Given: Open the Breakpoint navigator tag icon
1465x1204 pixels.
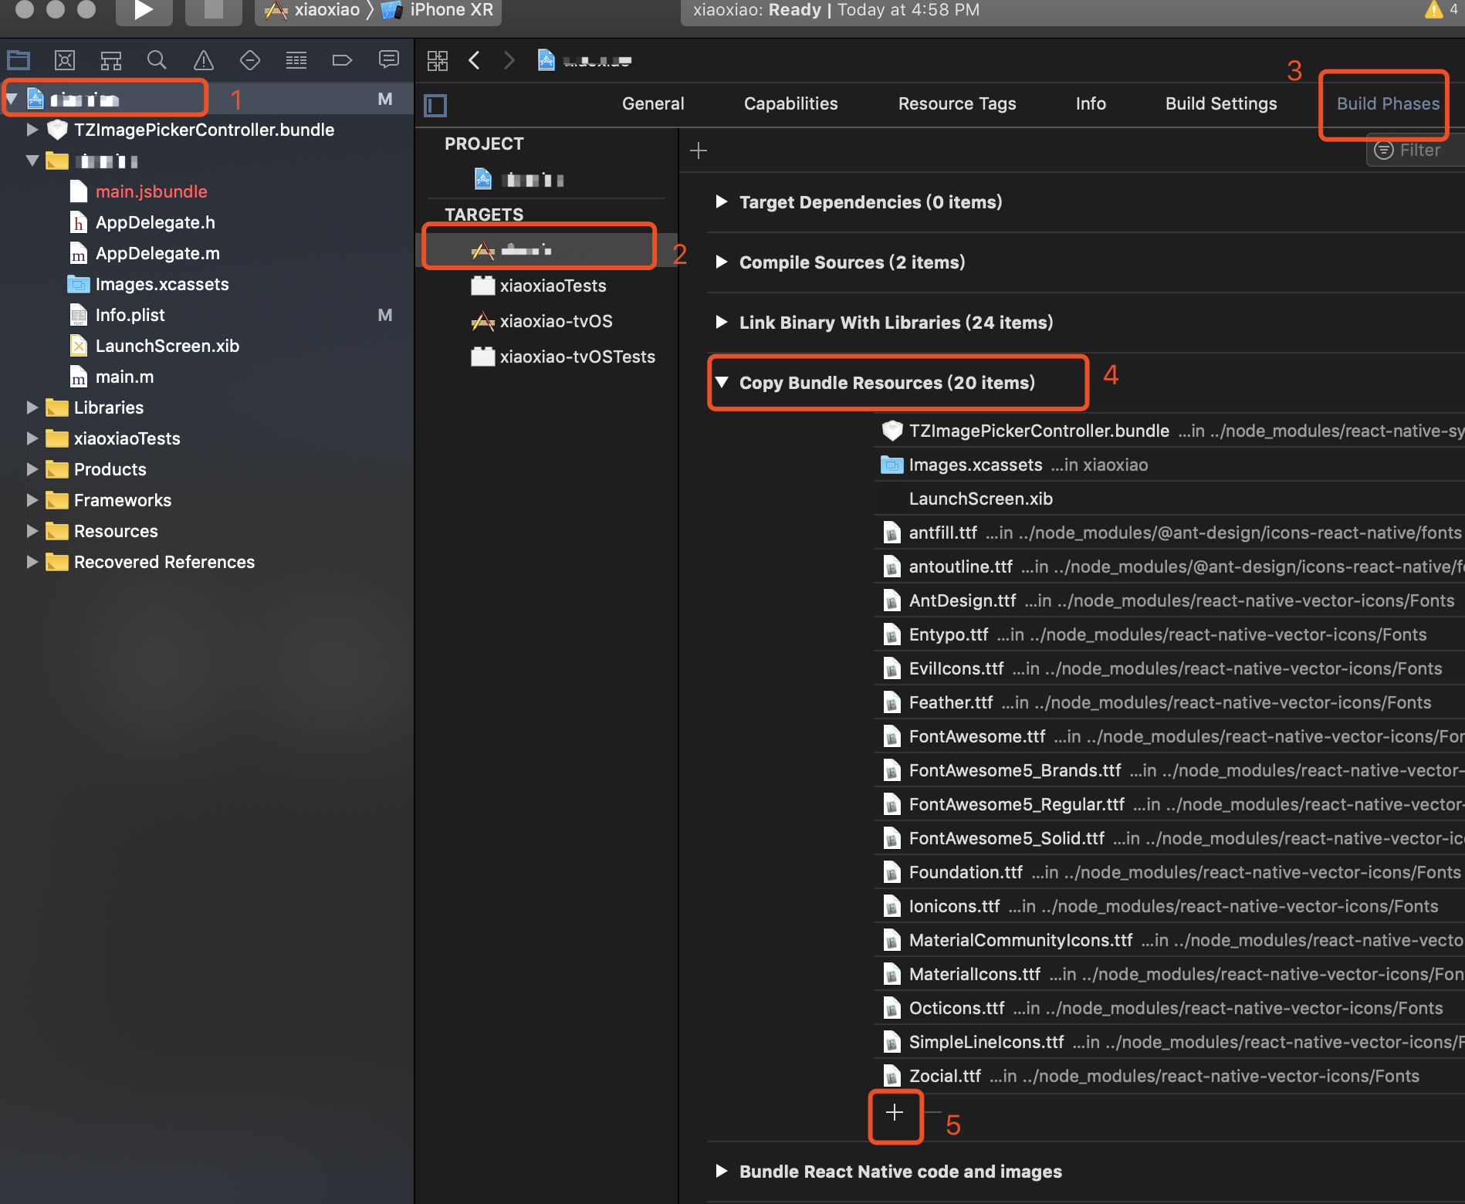Looking at the screenshot, I should (x=342, y=60).
